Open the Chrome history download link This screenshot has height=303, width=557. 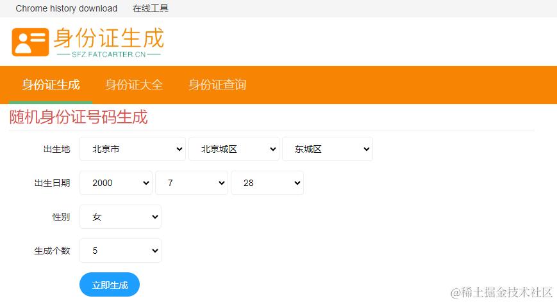tap(67, 8)
